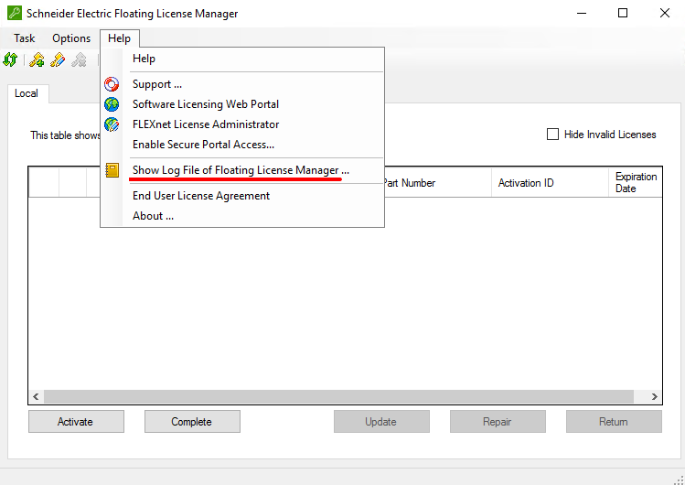
Task: Minimize the License Manager window
Action: (582, 13)
